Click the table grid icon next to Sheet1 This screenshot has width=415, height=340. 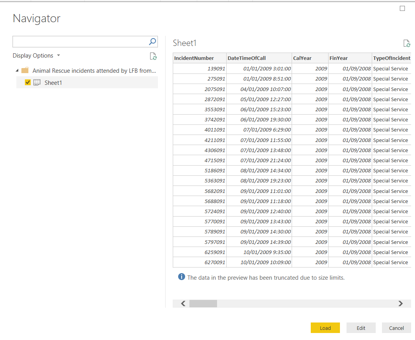click(x=37, y=82)
